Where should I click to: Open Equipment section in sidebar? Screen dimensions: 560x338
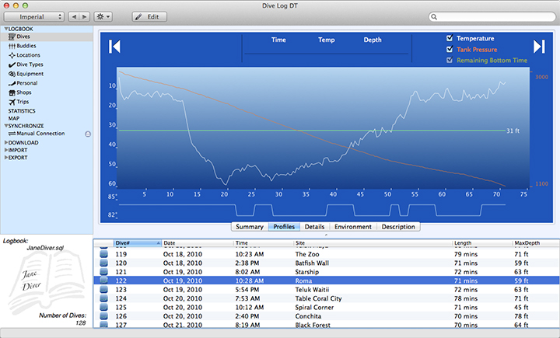30,74
